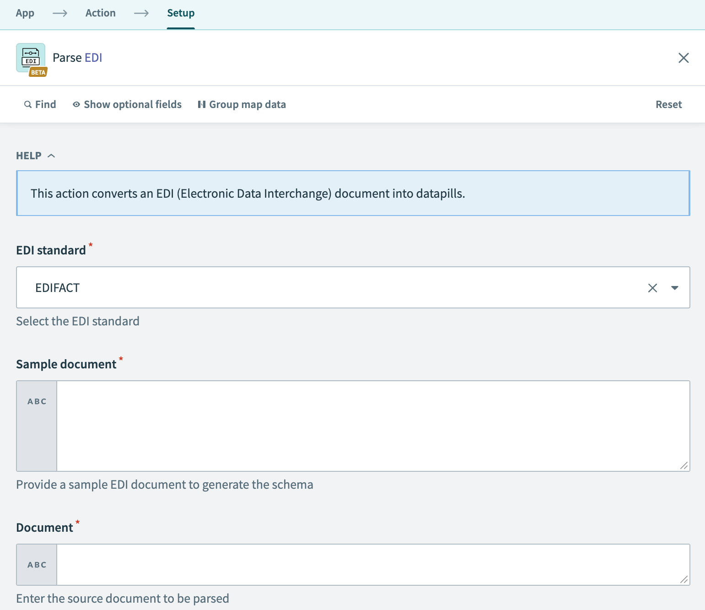The image size is (705, 610).
Task: Click inside the Document input field
Action: tap(373, 565)
